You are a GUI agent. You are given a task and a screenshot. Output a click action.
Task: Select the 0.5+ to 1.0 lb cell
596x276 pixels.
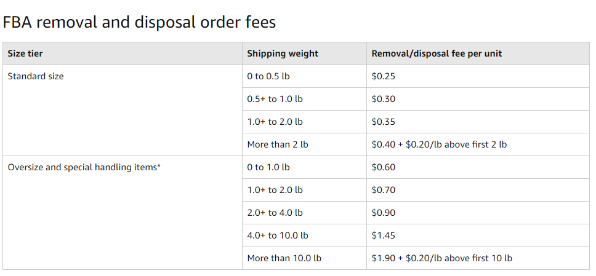tap(304, 99)
